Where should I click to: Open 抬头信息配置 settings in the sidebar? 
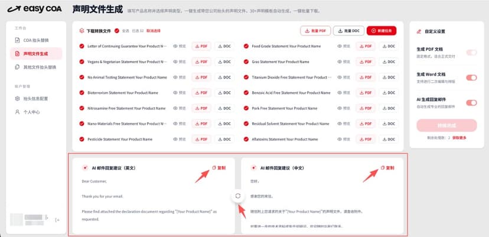36,98
